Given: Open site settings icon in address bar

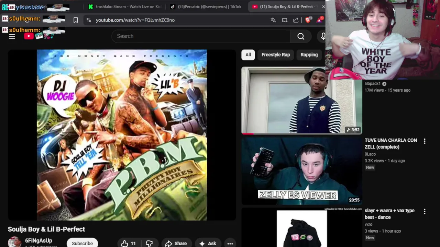Looking at the screenshot, I should [89, 20].
